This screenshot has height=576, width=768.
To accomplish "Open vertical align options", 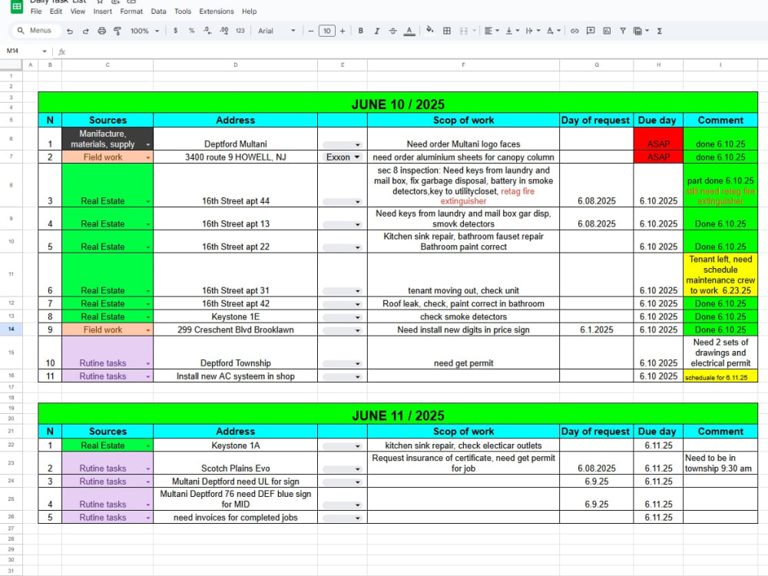I will tap(512, 31).
